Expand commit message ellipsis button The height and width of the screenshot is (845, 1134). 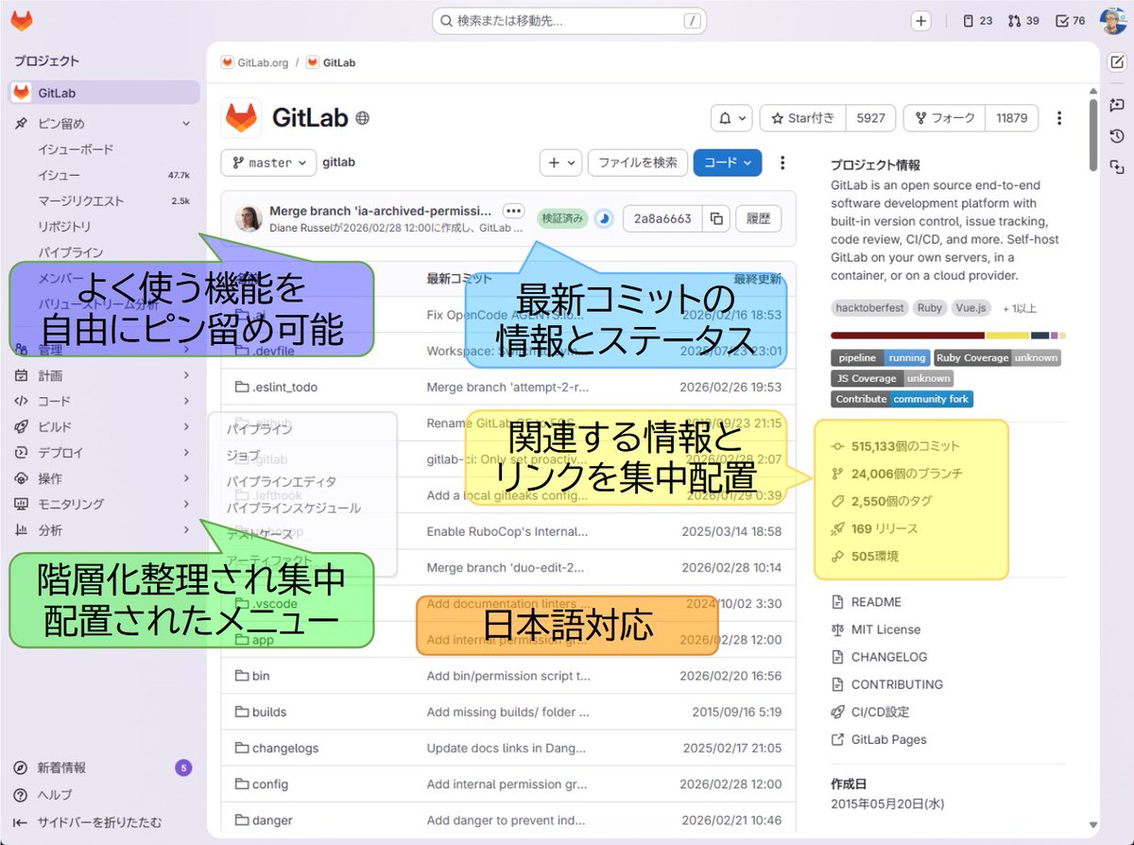coord(514,211)
